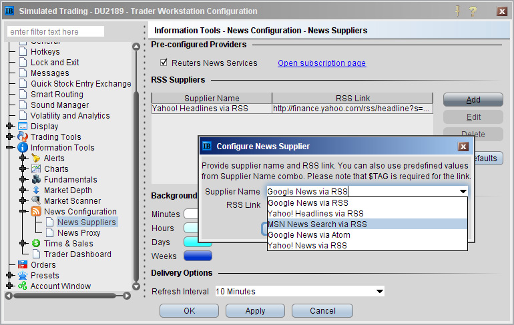Expand the Time & Sales tree node

[x=23, y=243]
